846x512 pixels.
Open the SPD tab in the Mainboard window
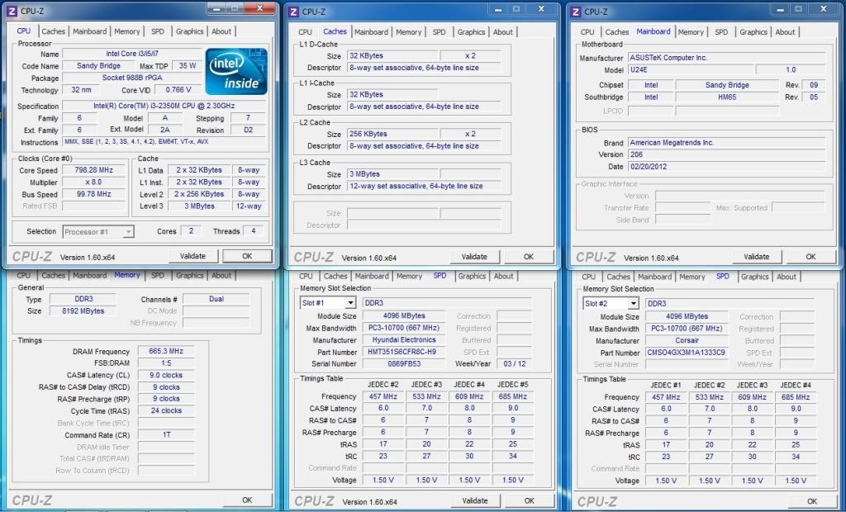721,32
